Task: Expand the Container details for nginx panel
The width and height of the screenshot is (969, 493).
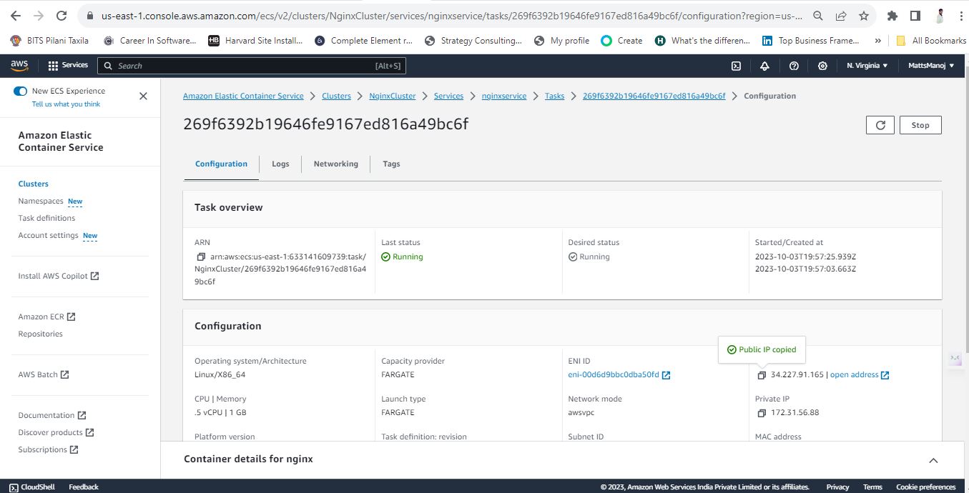Action: tap(933, 461)
